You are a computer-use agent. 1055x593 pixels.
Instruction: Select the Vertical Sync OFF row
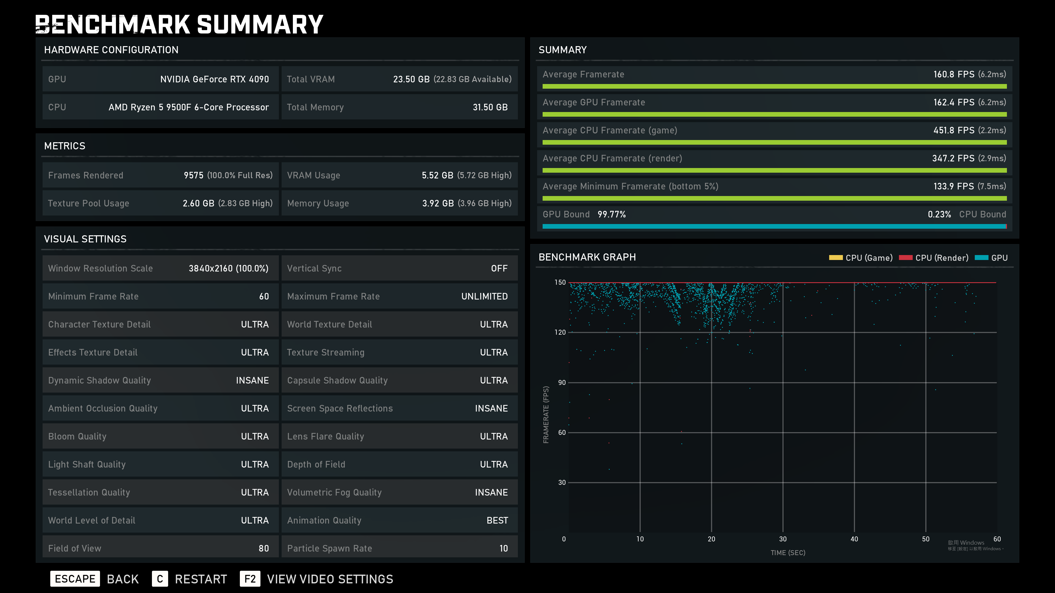[x=399, y=268]
